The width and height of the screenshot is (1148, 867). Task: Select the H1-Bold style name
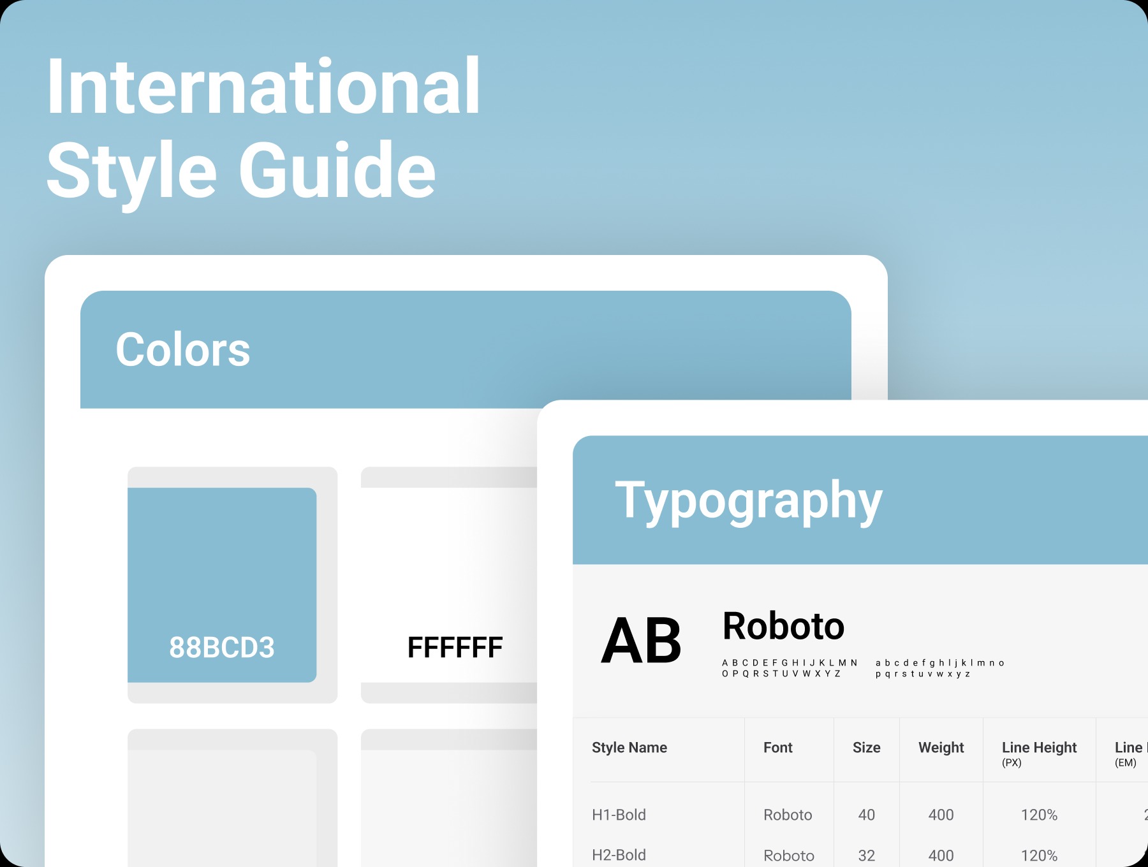(x=619, y=815)
